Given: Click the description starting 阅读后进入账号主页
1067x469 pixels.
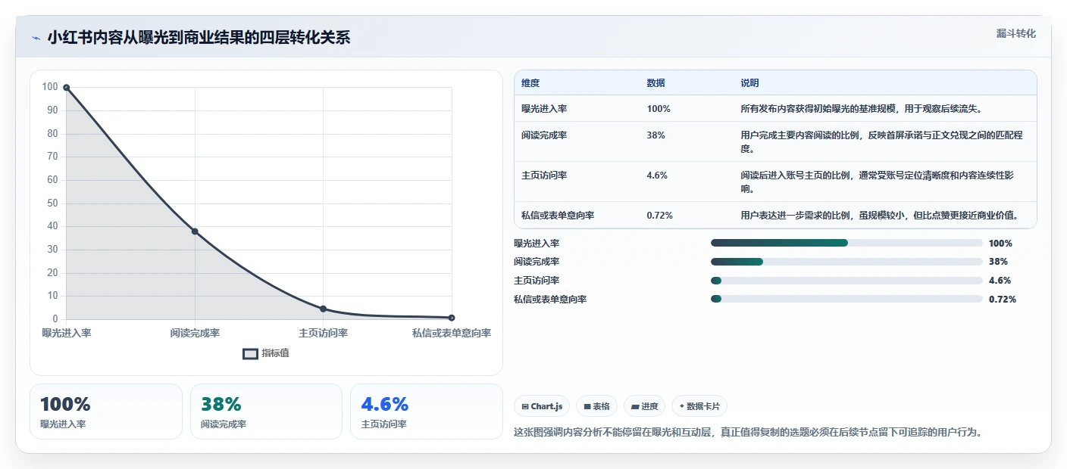Looking at the screenshot, I should tap(878, 182).
